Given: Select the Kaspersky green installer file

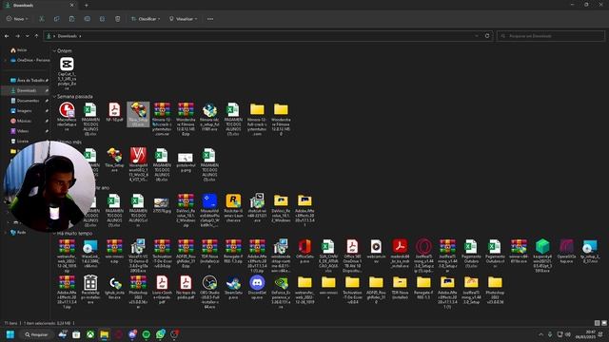Looking at the screenshot, I should 542,256.
